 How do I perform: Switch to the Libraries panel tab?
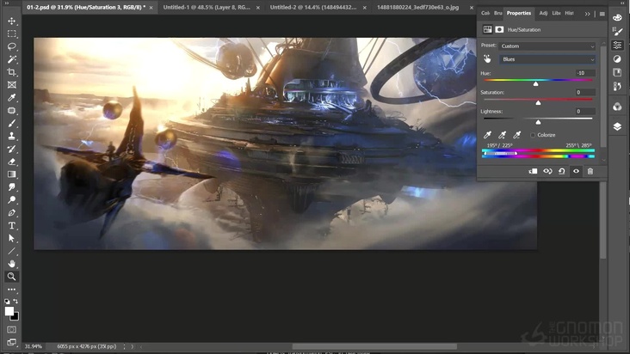[x=556, y=13]
